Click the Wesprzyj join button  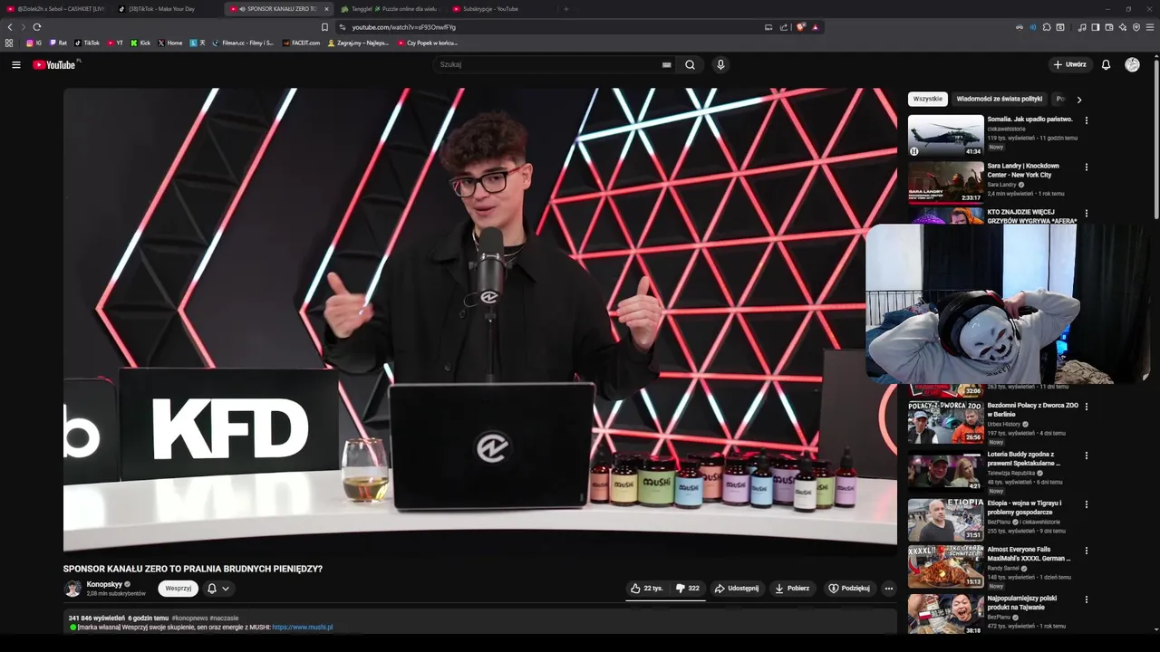pos(178,588)
